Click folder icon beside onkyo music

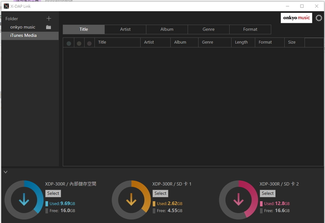[48, 27]
